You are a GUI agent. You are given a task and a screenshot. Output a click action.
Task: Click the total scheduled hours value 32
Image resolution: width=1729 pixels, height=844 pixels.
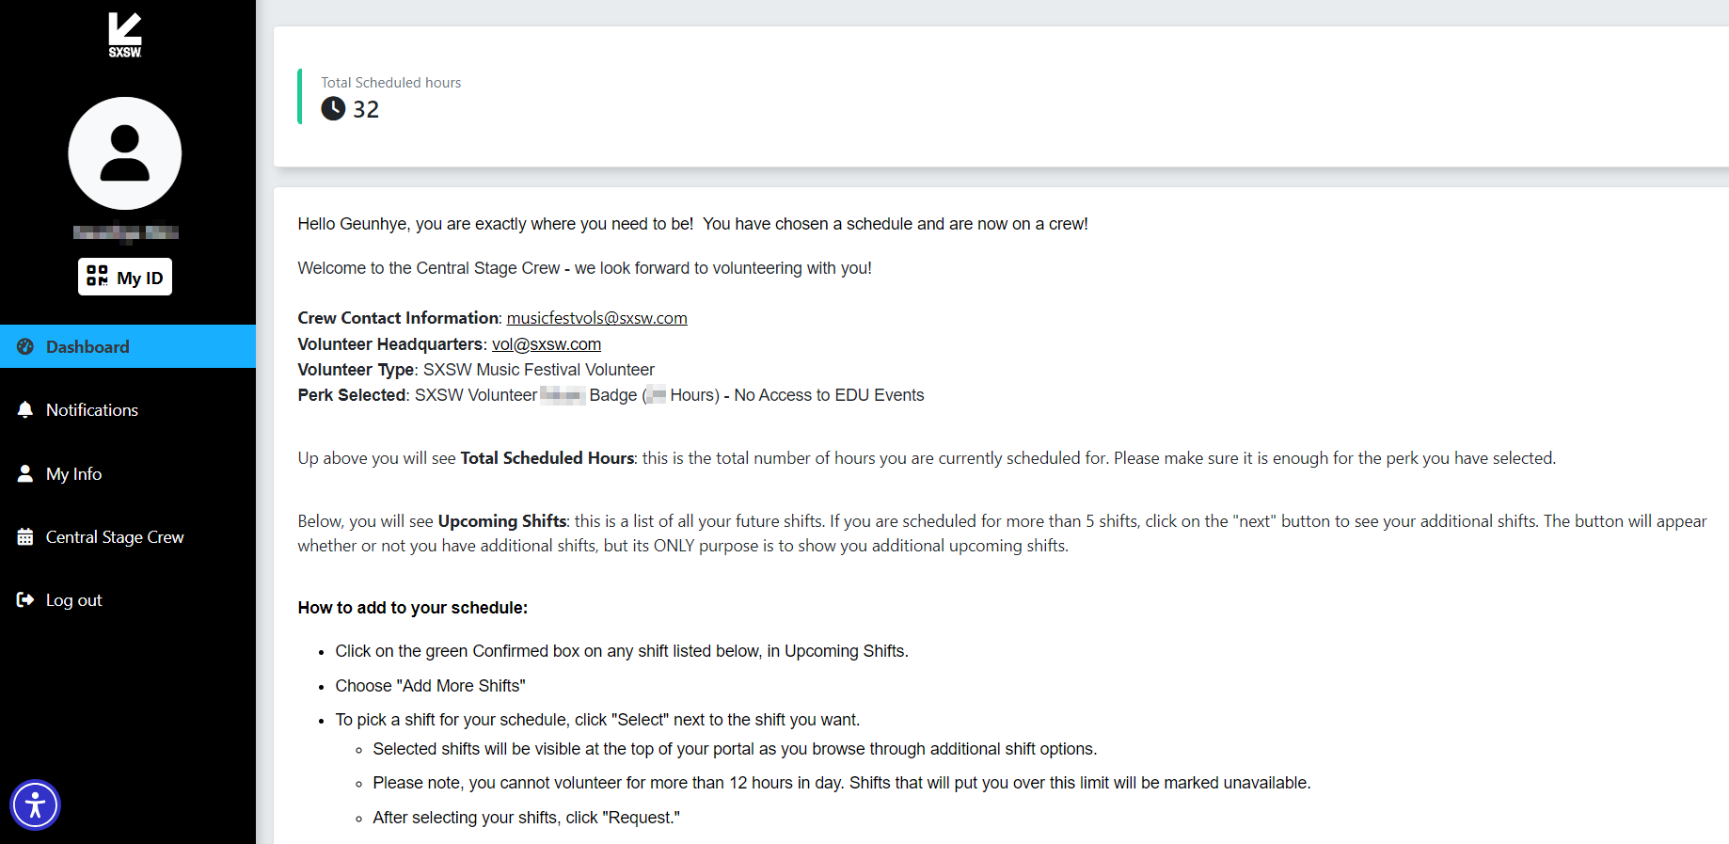[x=366, y=109]
